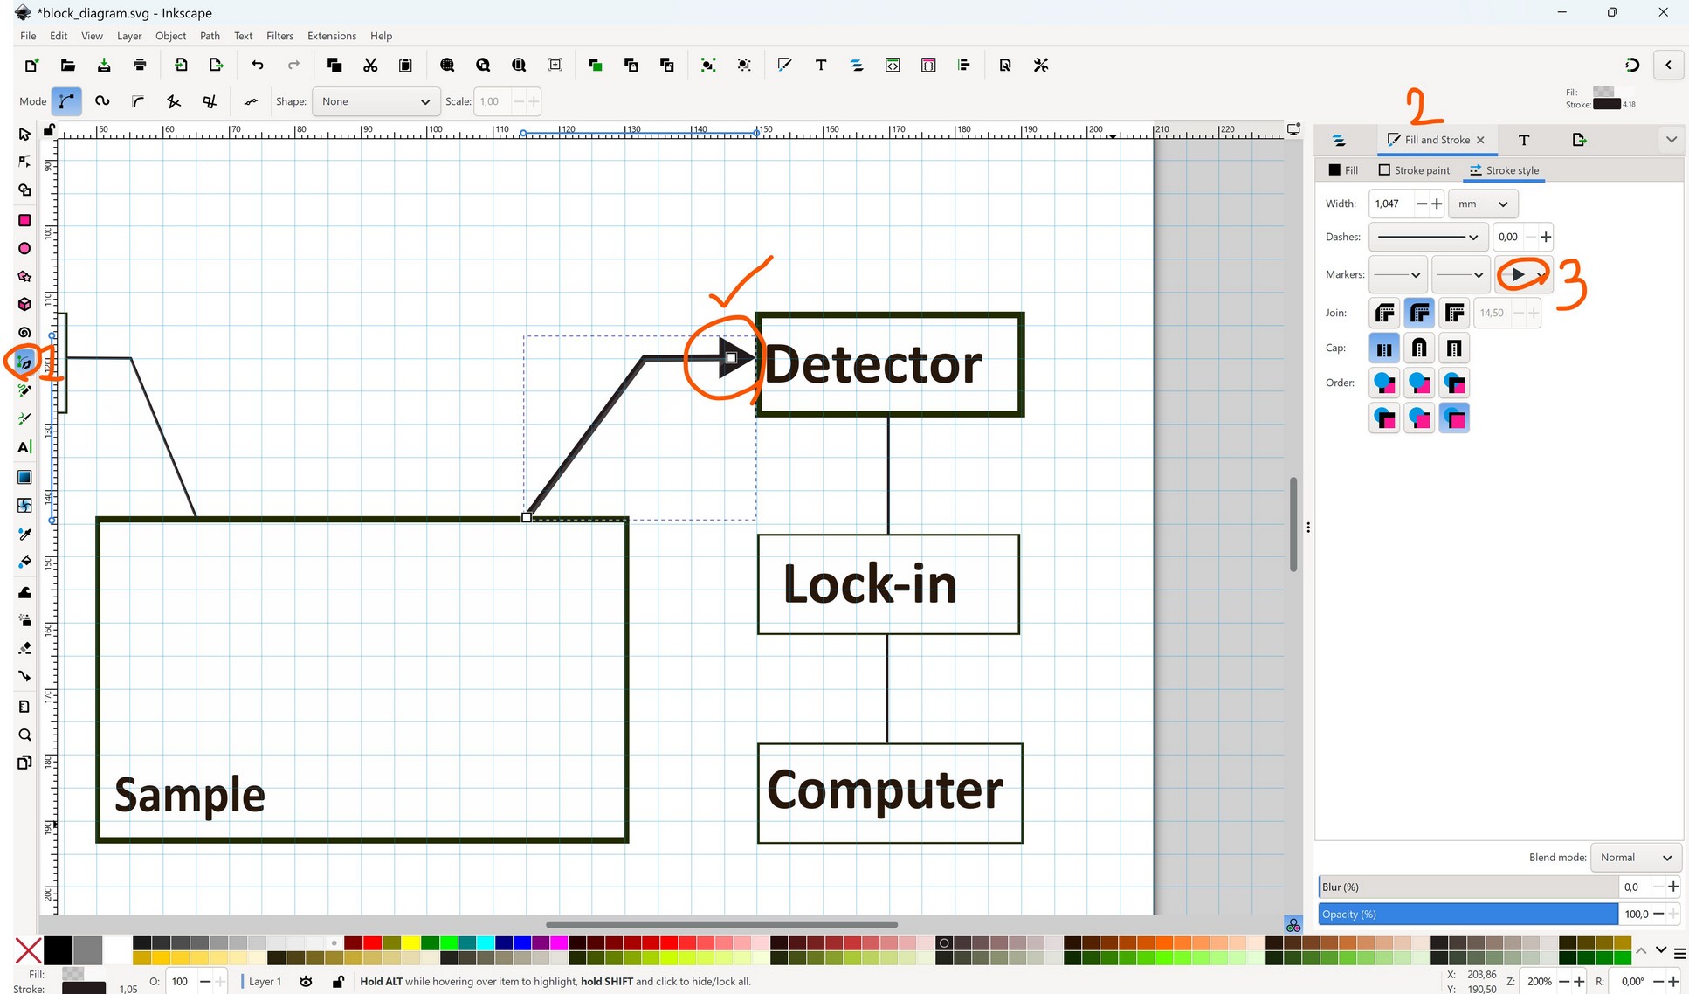This screenshot has width=1689, height=994.
Task: Open the Shape dropdown
Action: [x=376, y=101]
